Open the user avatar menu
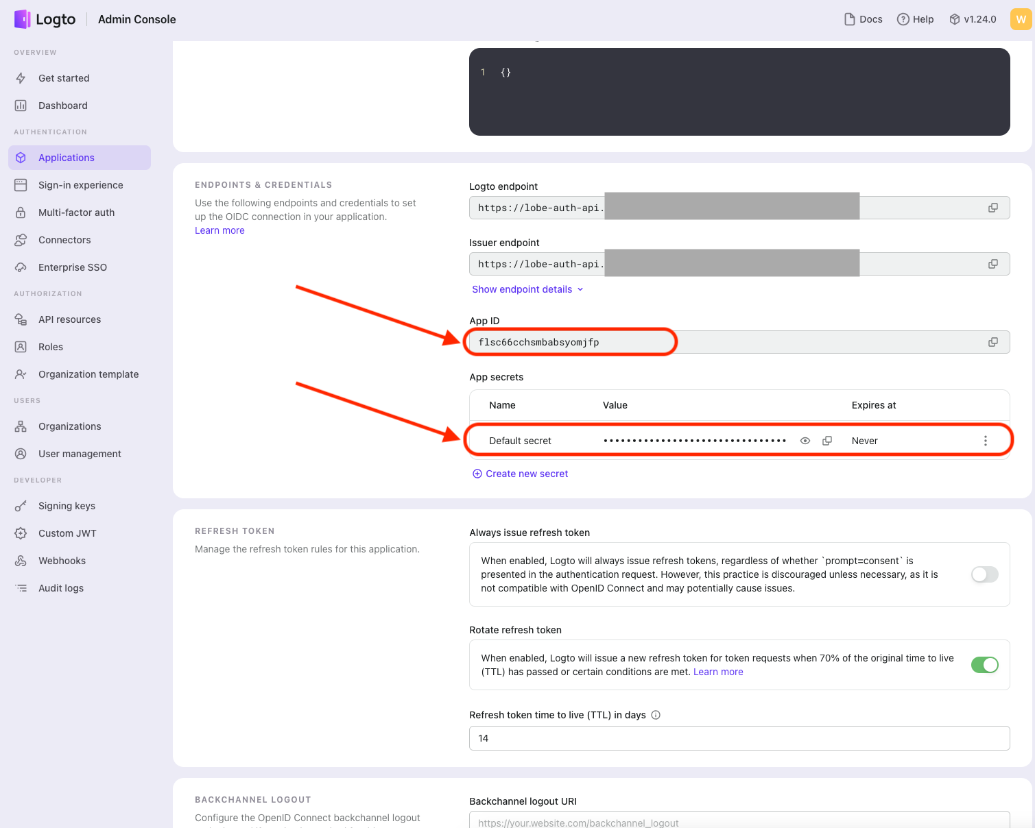 (1021, 19)
